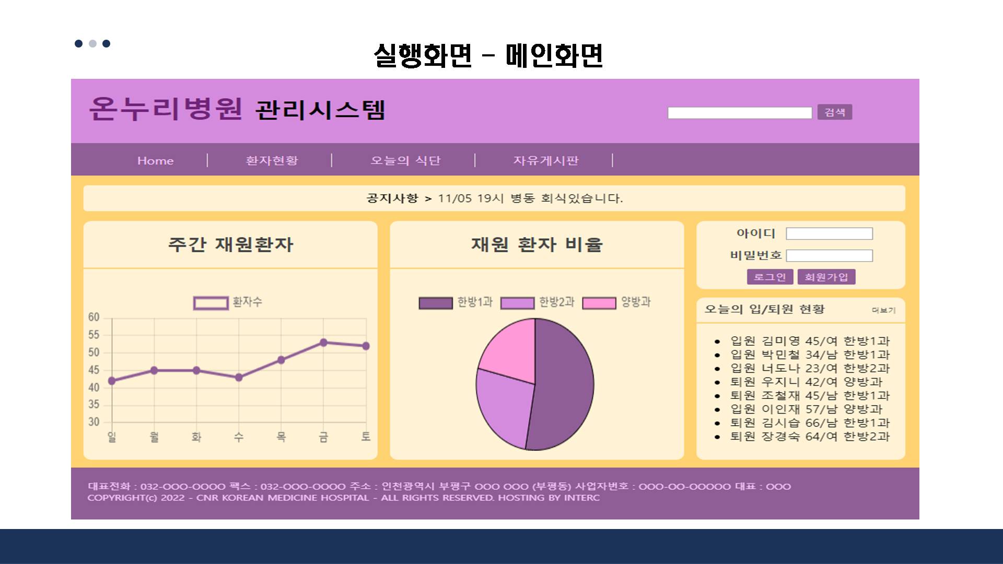This screenshot has height=564, width=1003.
Task: Toggle the 양방과 legend swatch
Action: pyautogui.click(x=599, y=303)
